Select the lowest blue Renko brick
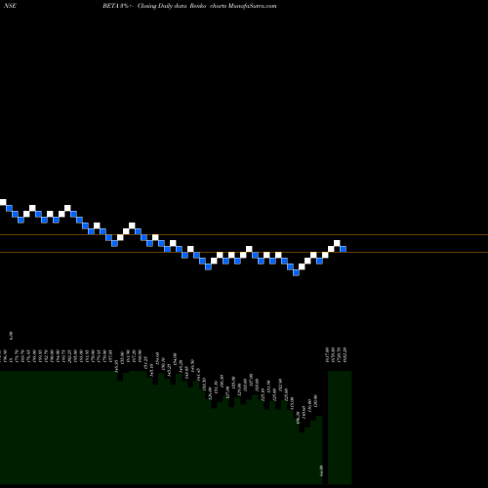This screenshot has width=488, height=488. (x=296, y=272)
